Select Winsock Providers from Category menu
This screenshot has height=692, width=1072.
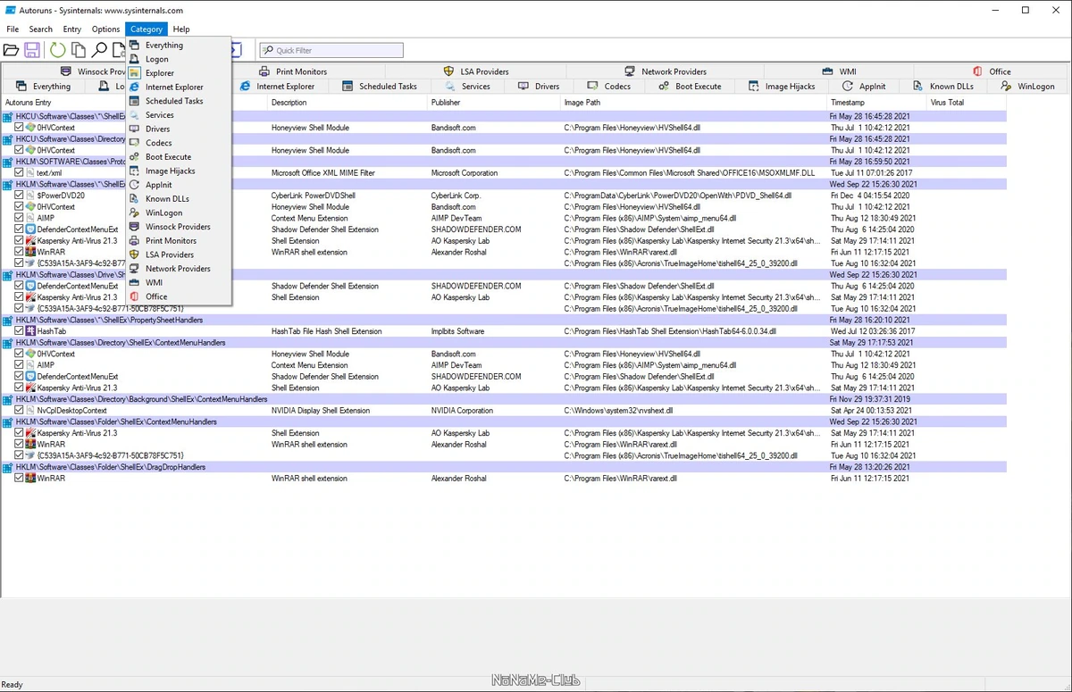pyautogui.click(x=178, y=227)
